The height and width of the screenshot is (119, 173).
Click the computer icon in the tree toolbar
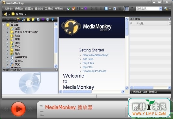tap(48, 20)
